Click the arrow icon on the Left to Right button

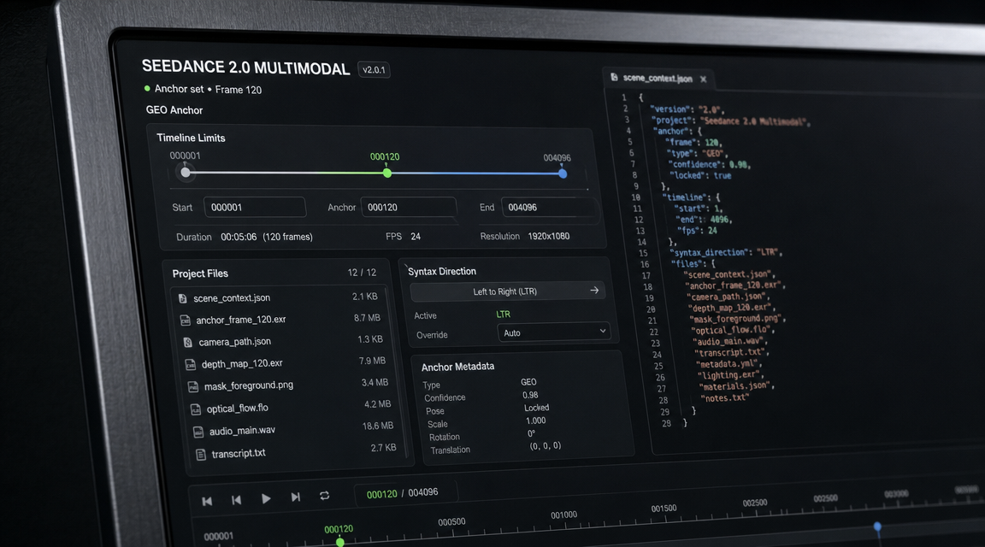tap(594, 290)
